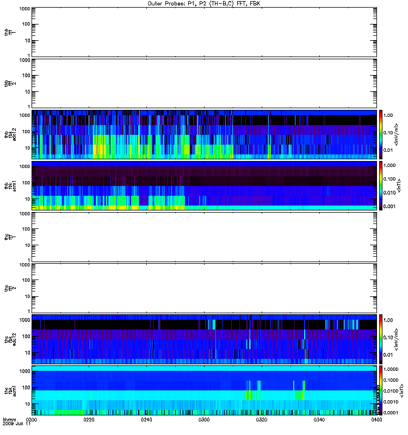Click the '0.1000' tick on thc scm1 color bar
Screen dimensions: 408x435
pos(391,380)
